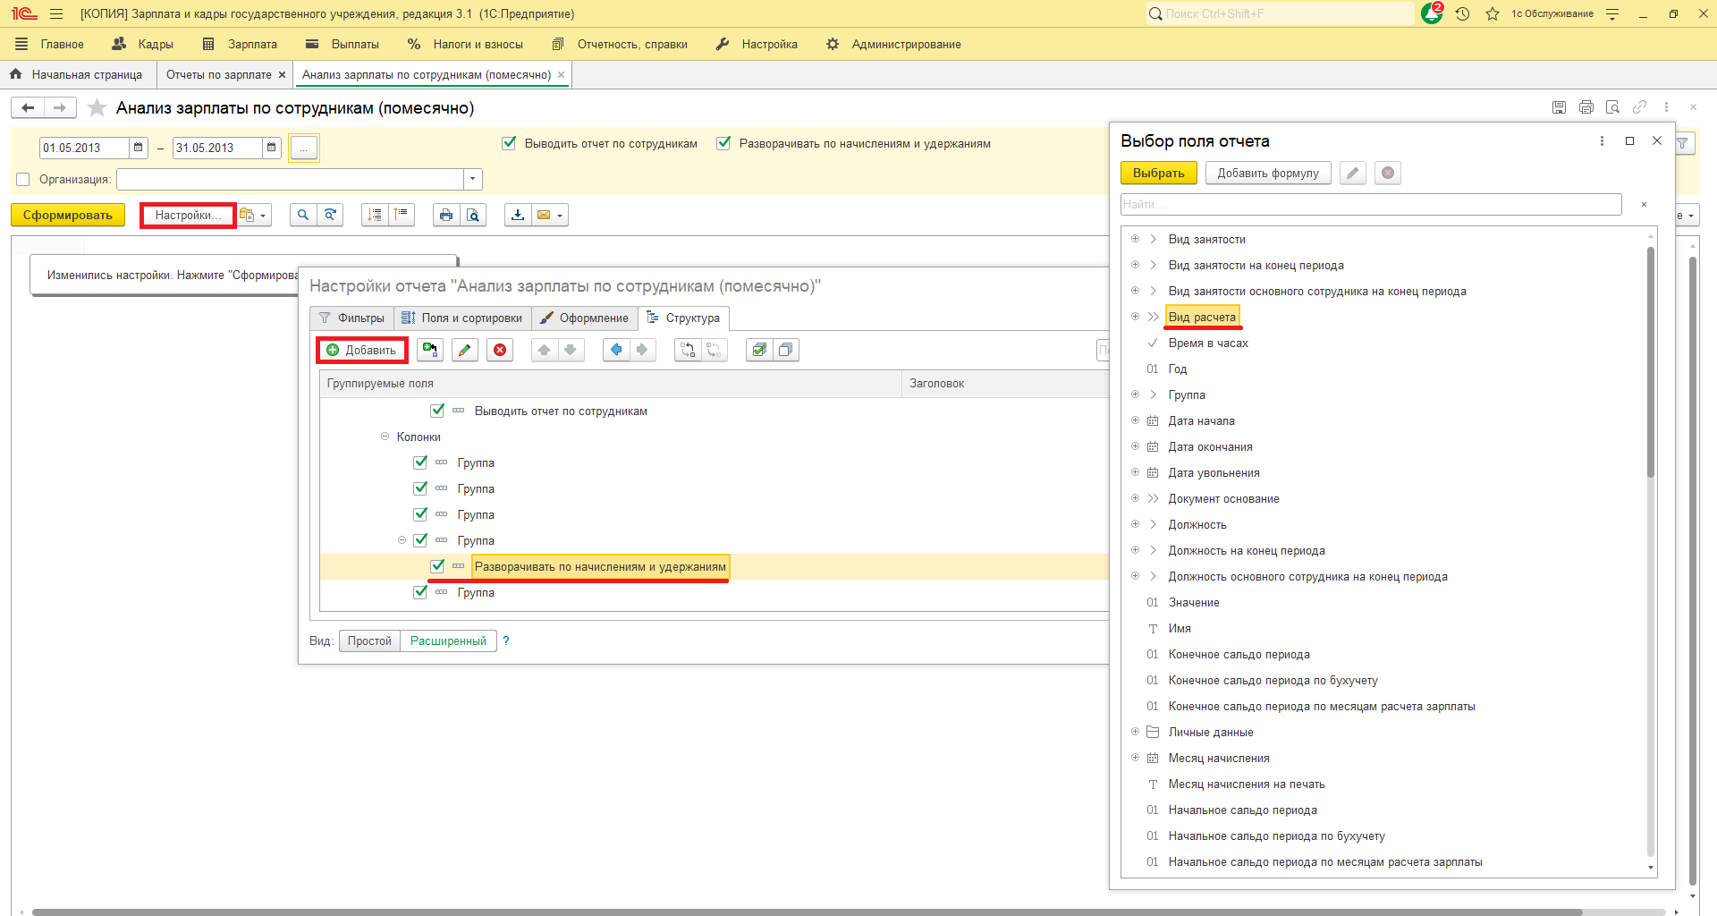Open the send-by-email dropdown arrow
This screenshot has width=1717, height=916.
560,216
